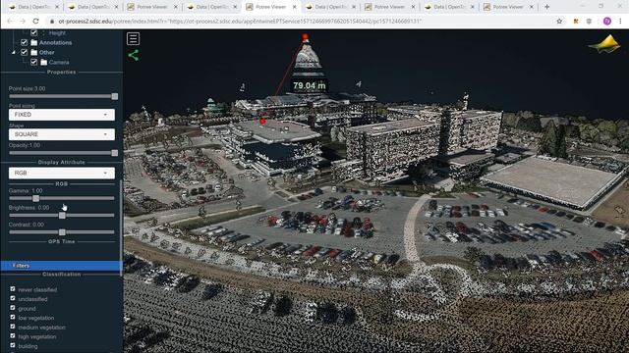629x353 pixels.
Task: Click the 79.04 m measurement label
Action: click(309, 85)
